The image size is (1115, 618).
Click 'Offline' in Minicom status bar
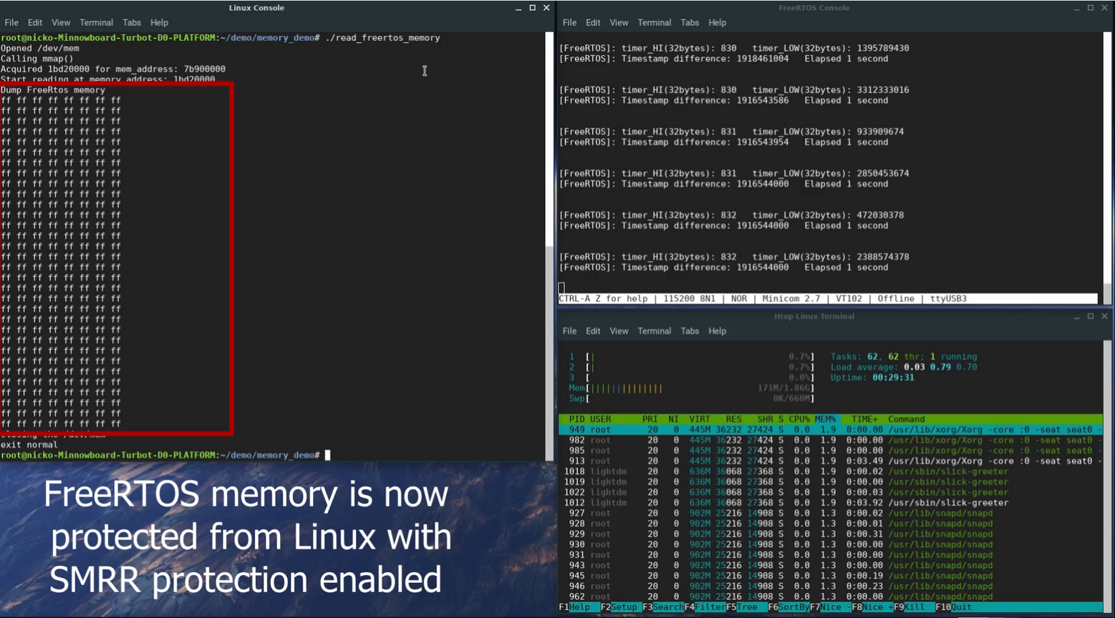click(896, 299)
